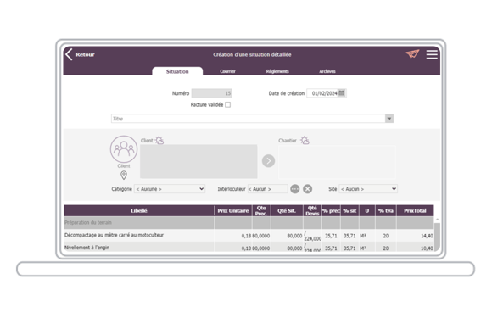This screenshot has width=492, height=318.
Task: Clear Interlocuteur with the X button
Action: pos(307,189)
